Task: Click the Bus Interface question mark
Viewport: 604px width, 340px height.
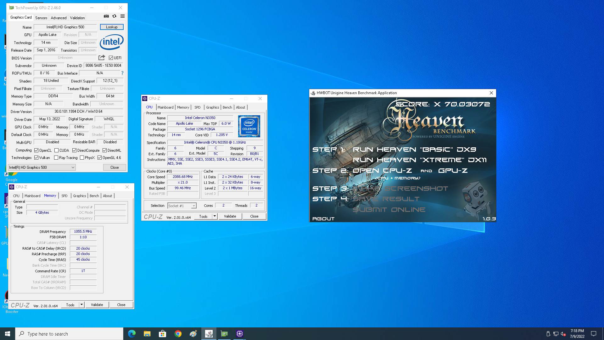Action: tap(122, 73)
